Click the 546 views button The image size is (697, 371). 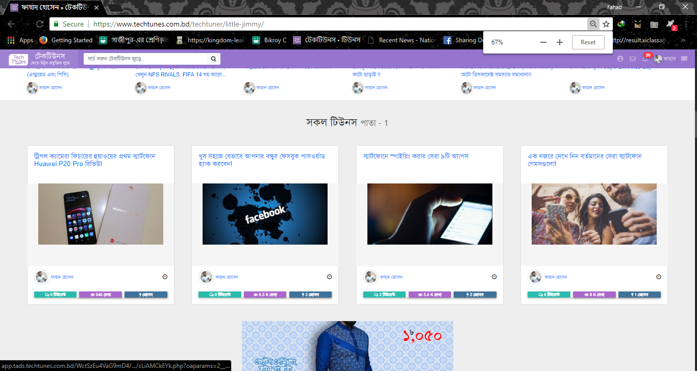101,295
